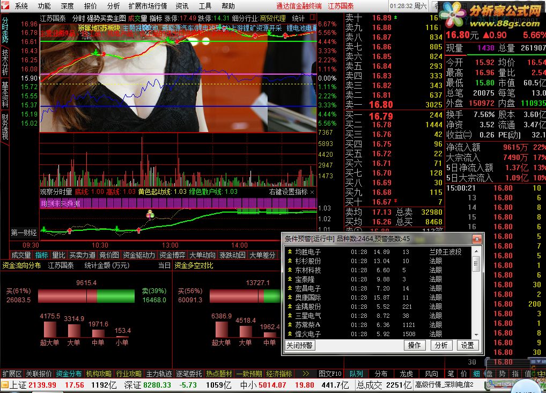This screenshot has height=393, width=546.
Task: Click the up-arrow icon beside 宝泰隆 alert
Action: tap(290, 279)
